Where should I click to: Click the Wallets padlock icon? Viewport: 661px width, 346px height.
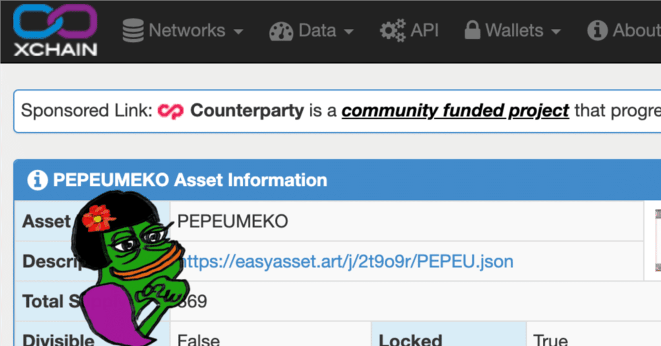472,30
